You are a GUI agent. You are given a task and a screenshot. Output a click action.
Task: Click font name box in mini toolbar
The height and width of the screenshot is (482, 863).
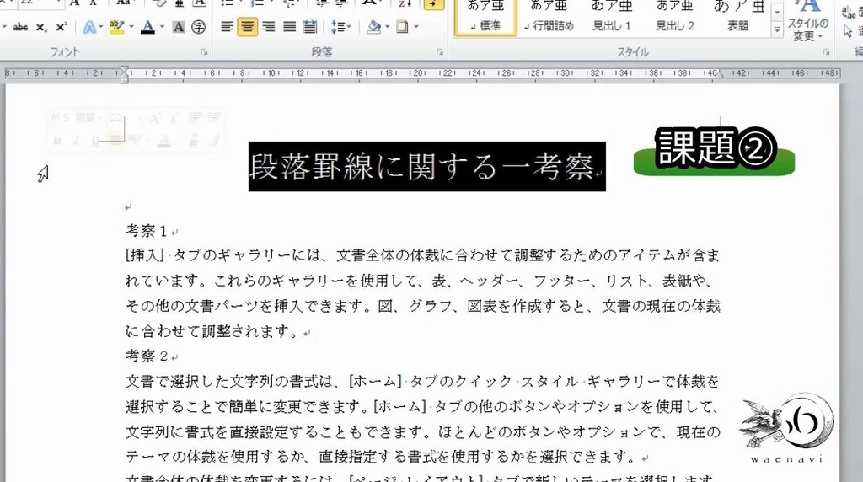(77, 118)
